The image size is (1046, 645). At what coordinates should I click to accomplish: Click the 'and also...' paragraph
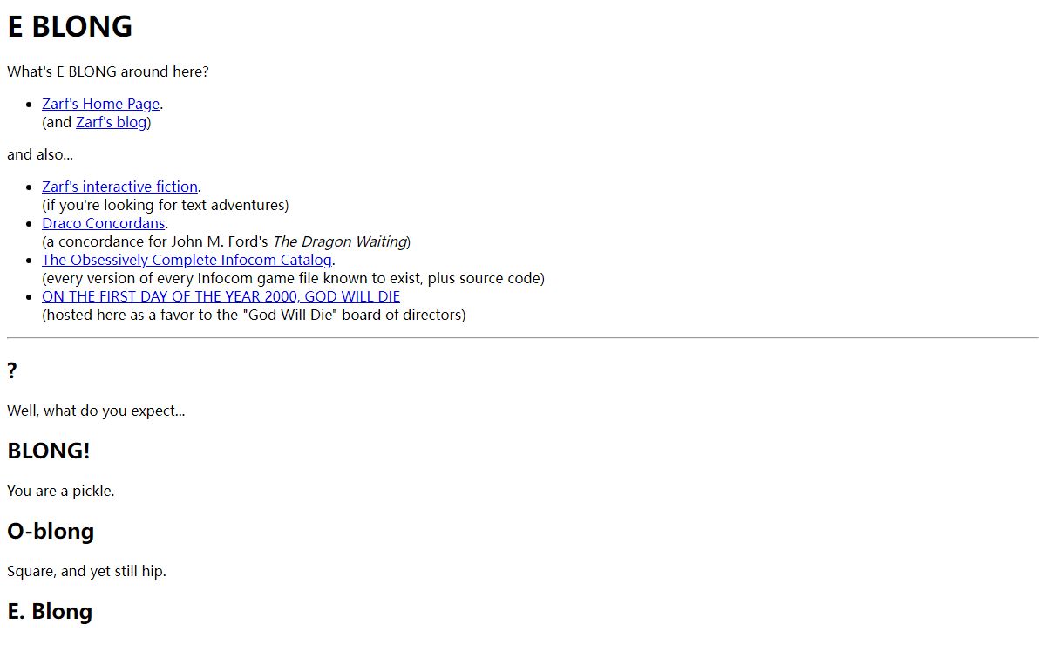point(40,154)
